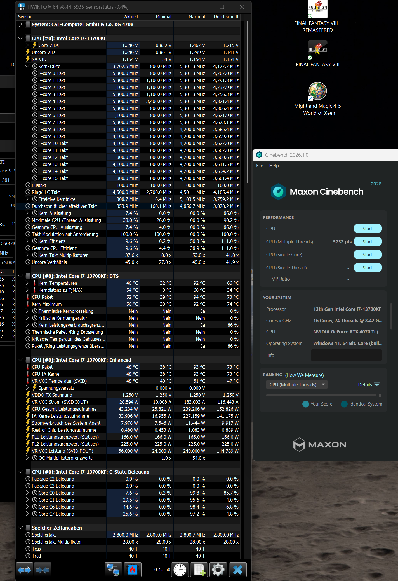Click the collapse-view arrows icon in HWiNFO toolbar
The width and height of the screenshot is (398, 581).
[x=43, y=570]
